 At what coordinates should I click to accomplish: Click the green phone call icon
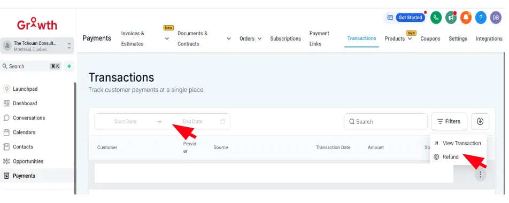(x=436, y=18)
